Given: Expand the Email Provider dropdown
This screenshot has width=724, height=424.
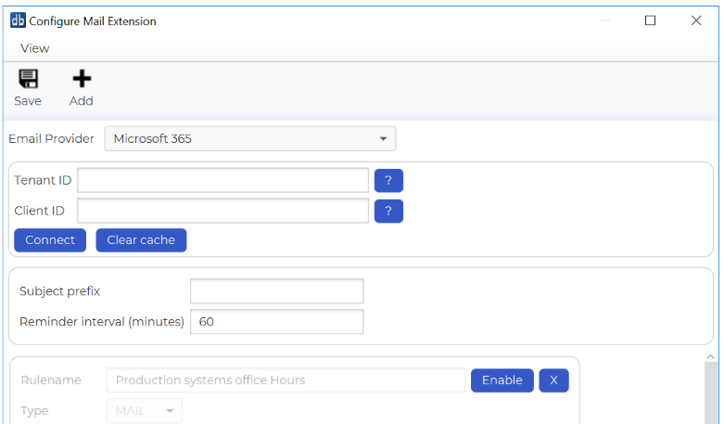Looking at the screenshot, I should click(250, 139).
